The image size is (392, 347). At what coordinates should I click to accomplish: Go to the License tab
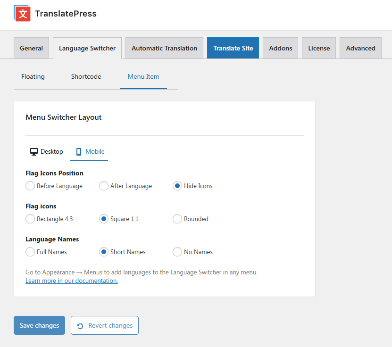(x=319, y=48)
